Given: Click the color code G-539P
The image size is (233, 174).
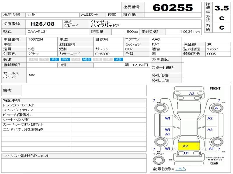Looking at the screenshot, I should click(x=102, y=54).
